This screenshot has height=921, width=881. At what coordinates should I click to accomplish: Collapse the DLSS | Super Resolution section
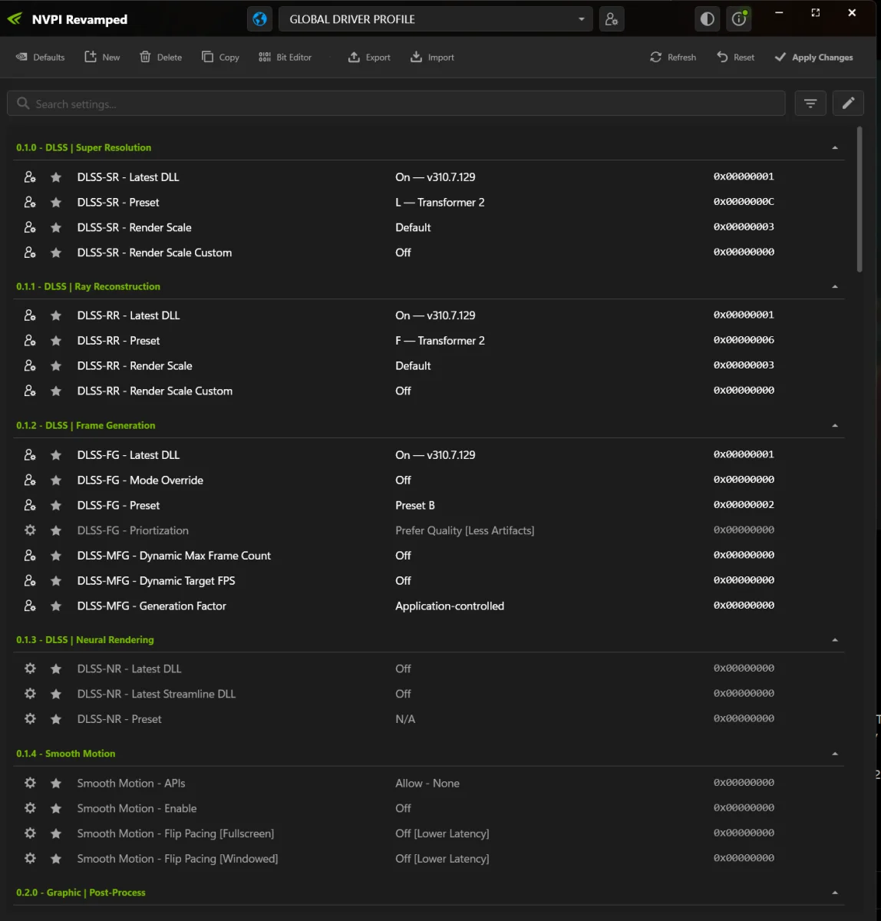click(835, 148)
